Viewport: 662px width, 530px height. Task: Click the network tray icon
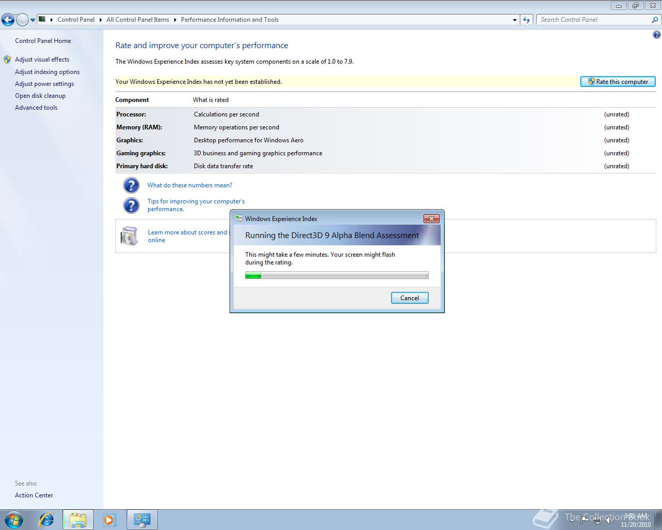pyautogui.click(x=597, y=520)
